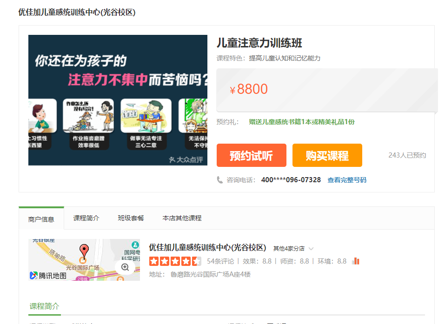
Task: Open the 54条评论 reviews link
Action: (220, 261)
